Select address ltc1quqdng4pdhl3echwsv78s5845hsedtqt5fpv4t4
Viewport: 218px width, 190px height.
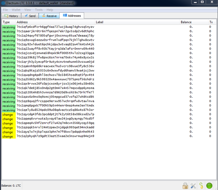coord(55,75)
